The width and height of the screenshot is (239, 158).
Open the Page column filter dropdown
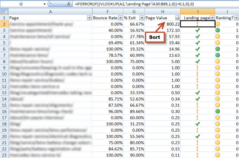pyautogui.click(x=89, y=18)
